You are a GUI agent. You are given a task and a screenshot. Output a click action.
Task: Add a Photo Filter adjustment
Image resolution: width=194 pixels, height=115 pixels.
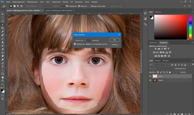point(164,52)
